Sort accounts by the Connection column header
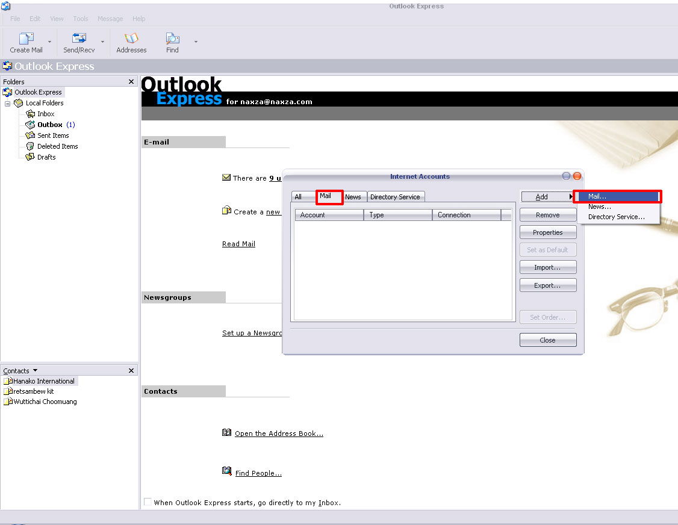Viewport: 678px width, 525px height. pos(467,215)
